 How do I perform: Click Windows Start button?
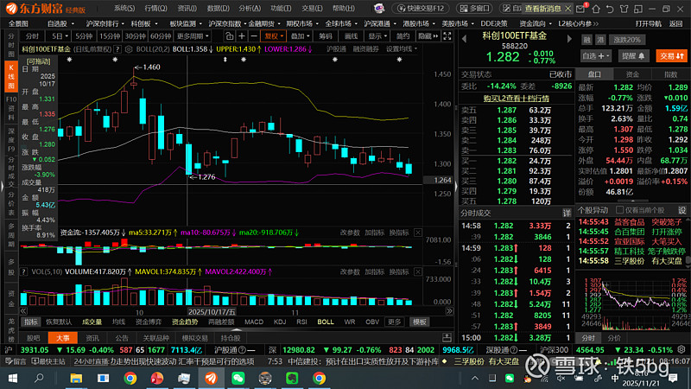[x=12, y=378]
